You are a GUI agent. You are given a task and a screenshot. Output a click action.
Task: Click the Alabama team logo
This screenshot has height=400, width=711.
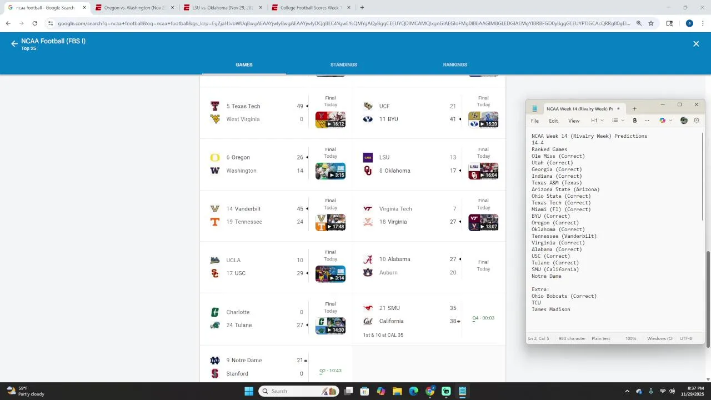click(368, 259)
